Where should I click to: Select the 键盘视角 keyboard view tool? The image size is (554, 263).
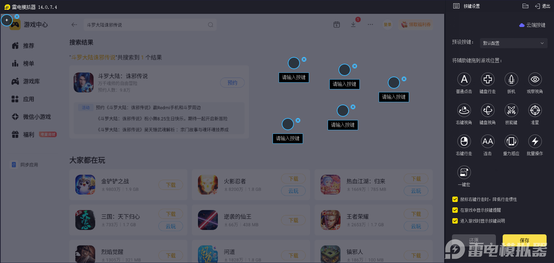488,110
